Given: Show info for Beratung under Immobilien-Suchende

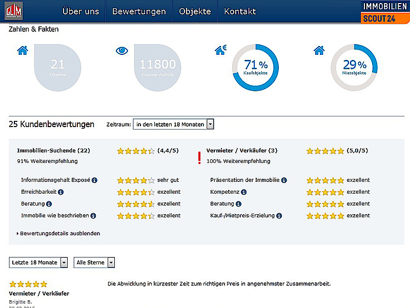Looking at the screenshot, I should (49, 203).
